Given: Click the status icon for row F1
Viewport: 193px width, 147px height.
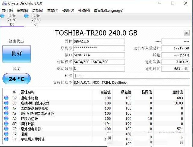Looking at the screenshot, I should [x=6, y=139].
